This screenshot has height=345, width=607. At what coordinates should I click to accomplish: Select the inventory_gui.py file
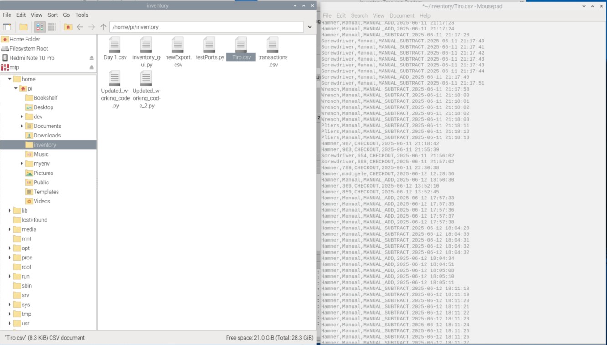coord(146,52)
